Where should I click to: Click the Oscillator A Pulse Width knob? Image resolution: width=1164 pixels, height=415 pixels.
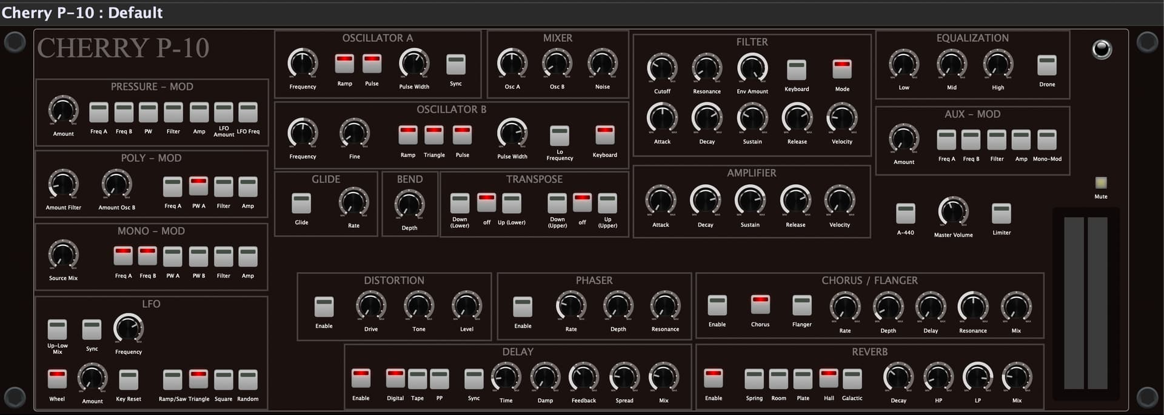tap(414, 63)
